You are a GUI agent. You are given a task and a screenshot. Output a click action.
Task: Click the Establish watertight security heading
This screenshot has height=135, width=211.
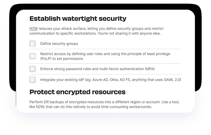[x=78, y=19]
